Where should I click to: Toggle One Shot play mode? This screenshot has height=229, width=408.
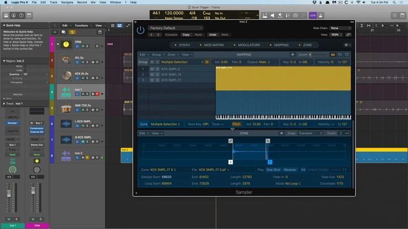tap(273, 170)
